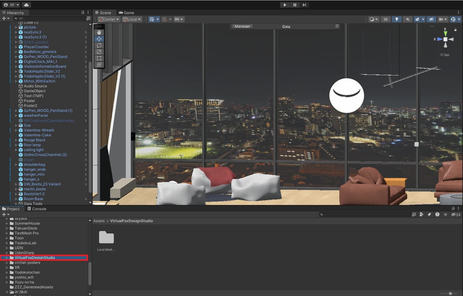Select the Rect transform tool
The height and width of the screenshot is (296, 463).
coord(99,58)
